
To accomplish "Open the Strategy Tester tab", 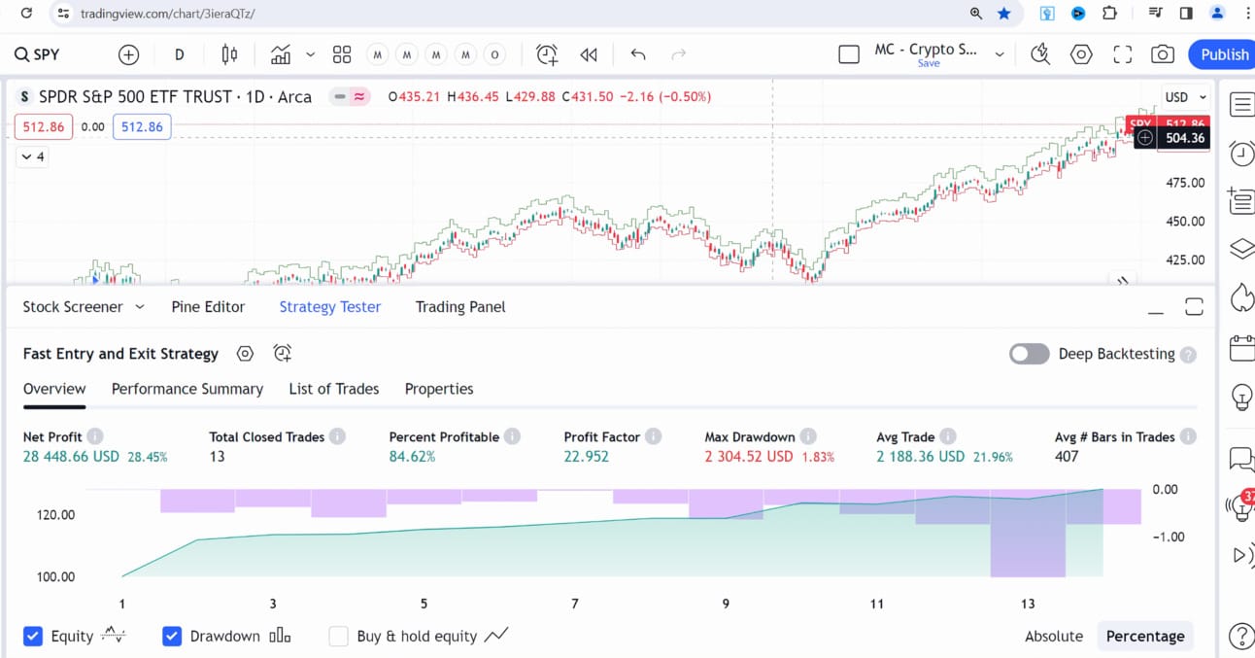I will point(330,307).
